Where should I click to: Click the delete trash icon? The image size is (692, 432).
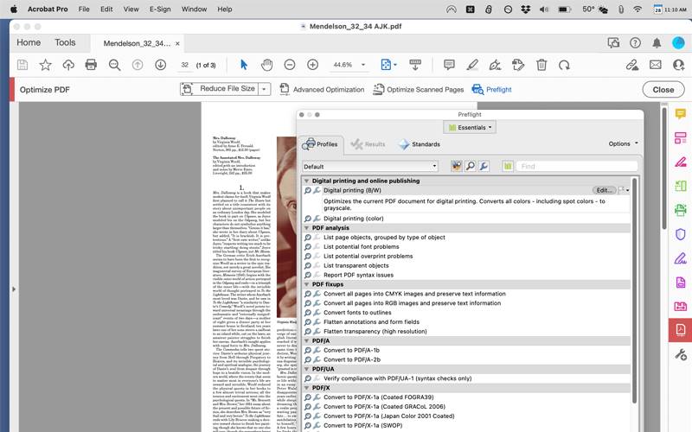coord(541,65)
